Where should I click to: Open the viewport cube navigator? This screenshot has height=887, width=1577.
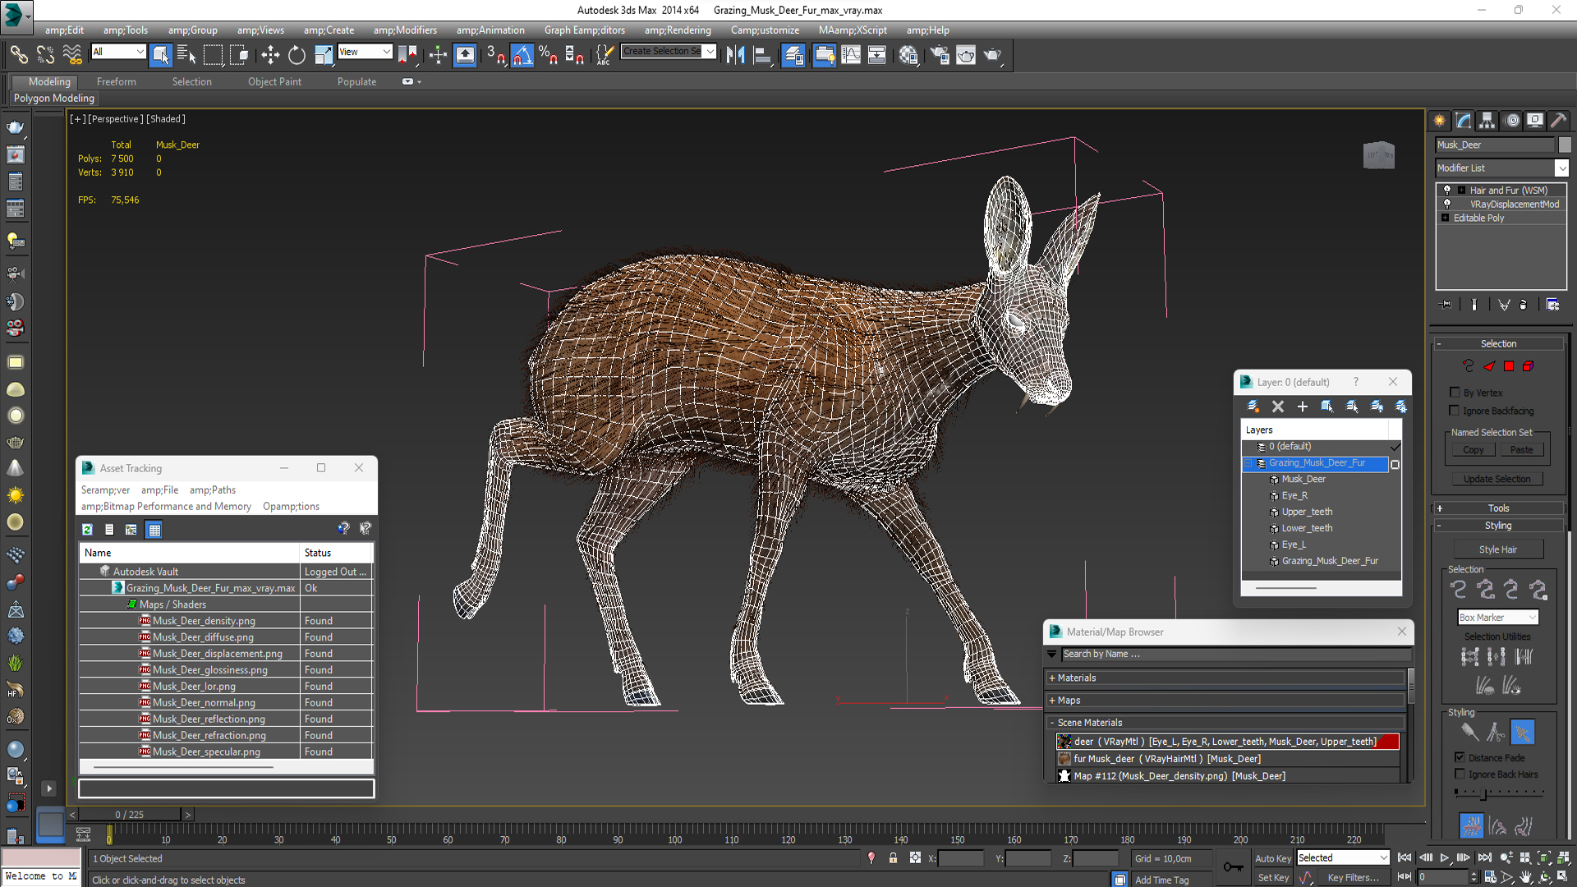tap(1379, 154)
